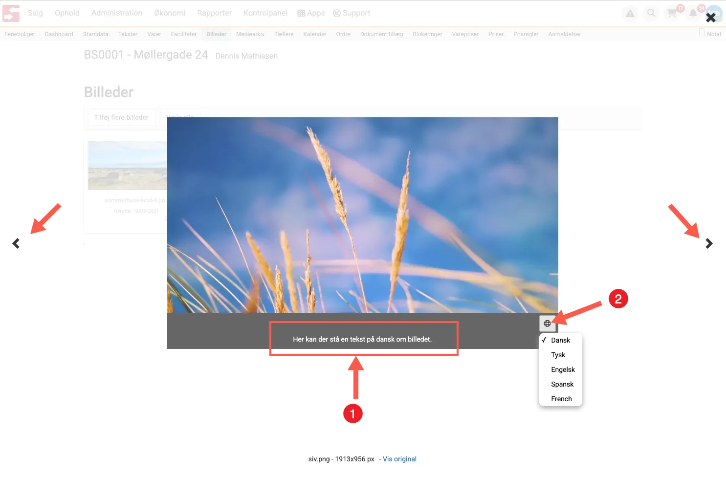Click the Danish image caption text
Screen dimensions: 726x477
[362, 339]
